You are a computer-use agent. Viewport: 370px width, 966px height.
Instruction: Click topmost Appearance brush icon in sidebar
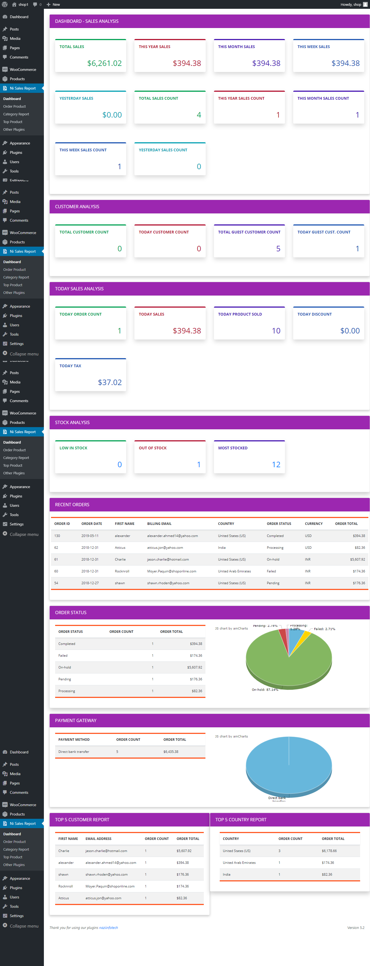pyautogui.click(x=5, y=143)
